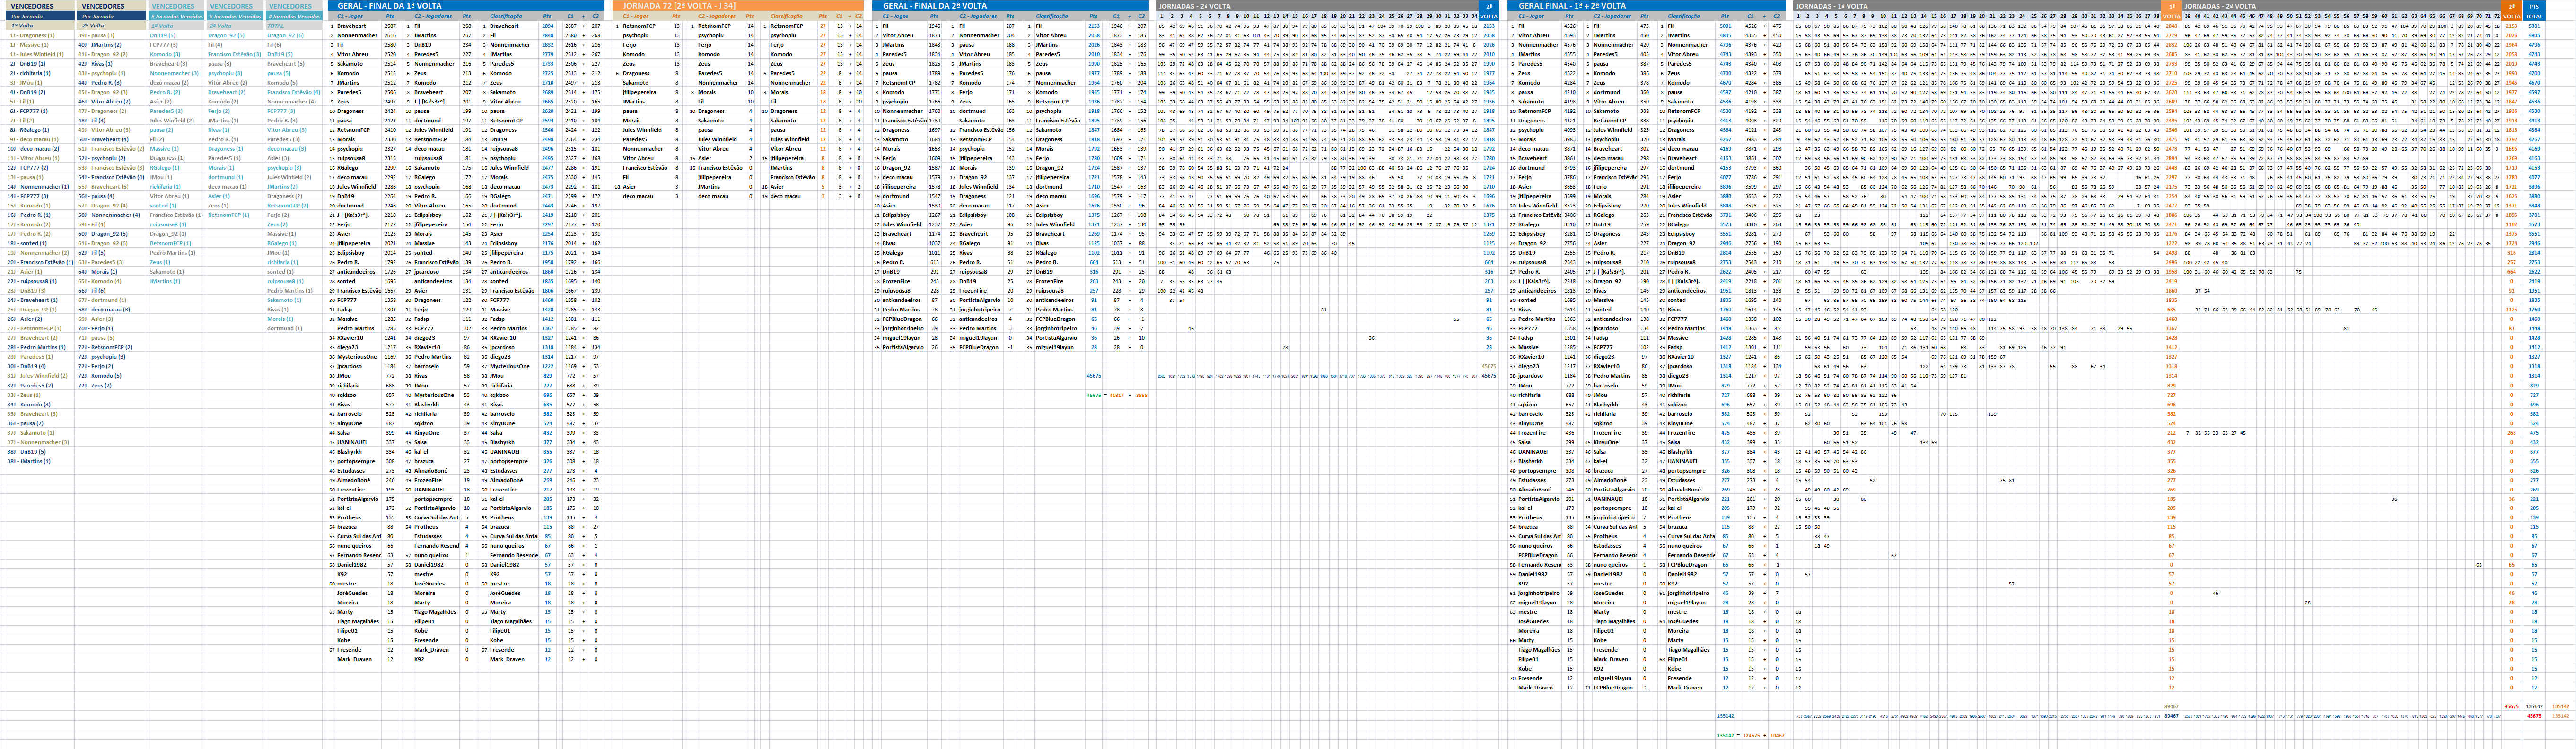Click Fil's overall final total 5001

coord(1726,26)
